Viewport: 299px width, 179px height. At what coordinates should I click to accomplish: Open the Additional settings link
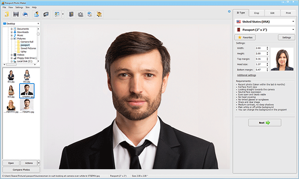pyautogui.click(x=246, y=75)
